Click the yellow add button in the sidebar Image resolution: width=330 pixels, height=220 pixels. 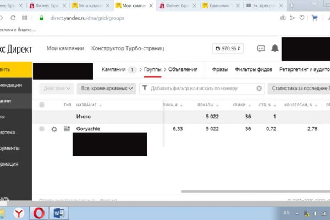[x=16, y=69]
